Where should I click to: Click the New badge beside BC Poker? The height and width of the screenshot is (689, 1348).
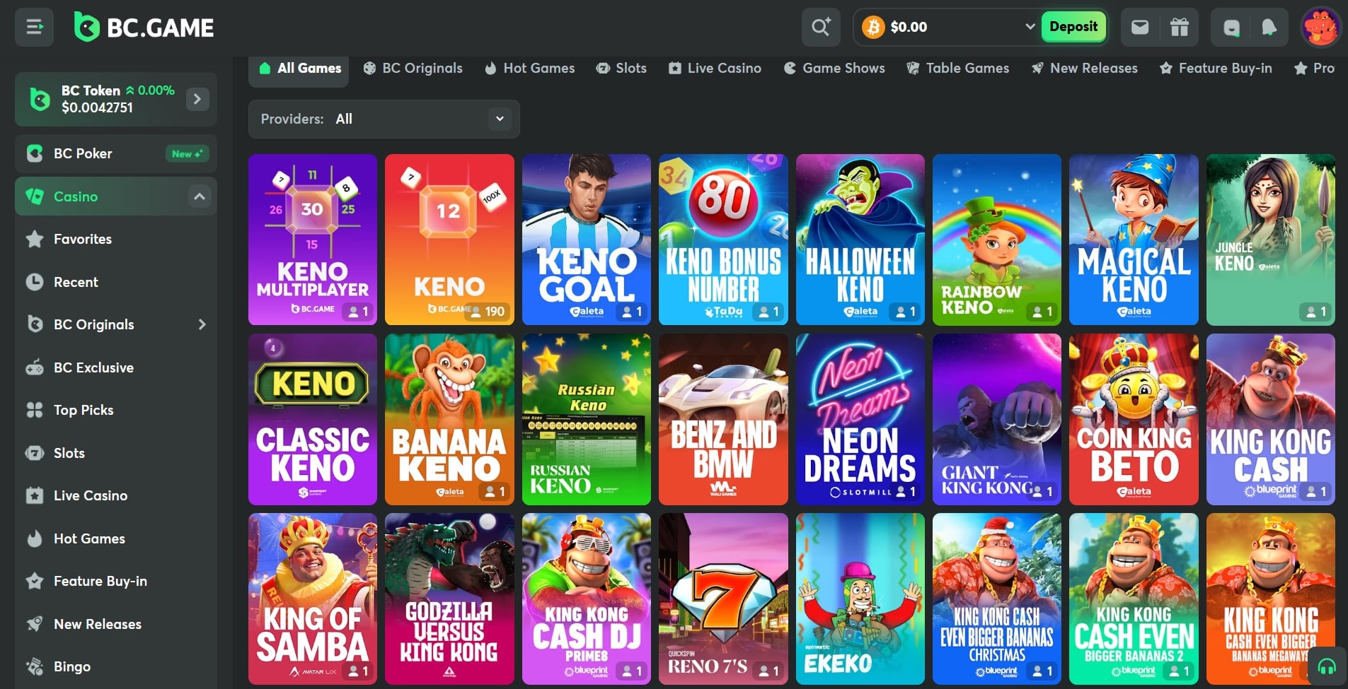click(188, 153)
